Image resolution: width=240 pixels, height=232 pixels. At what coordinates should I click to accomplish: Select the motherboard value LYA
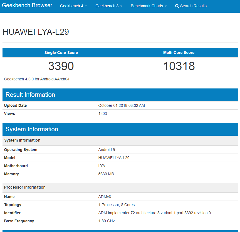102,166
